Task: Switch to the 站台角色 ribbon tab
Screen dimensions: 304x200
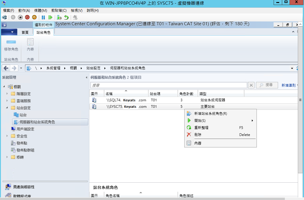Action: 43,32
